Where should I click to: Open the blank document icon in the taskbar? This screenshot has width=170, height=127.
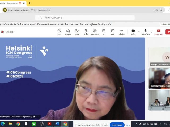(x=26, y=124)
